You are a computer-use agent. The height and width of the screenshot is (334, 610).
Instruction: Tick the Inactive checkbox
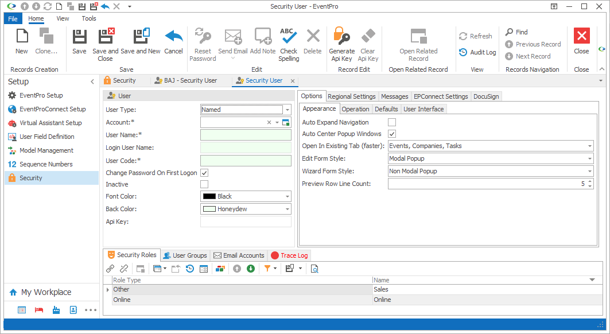[204, 184]
